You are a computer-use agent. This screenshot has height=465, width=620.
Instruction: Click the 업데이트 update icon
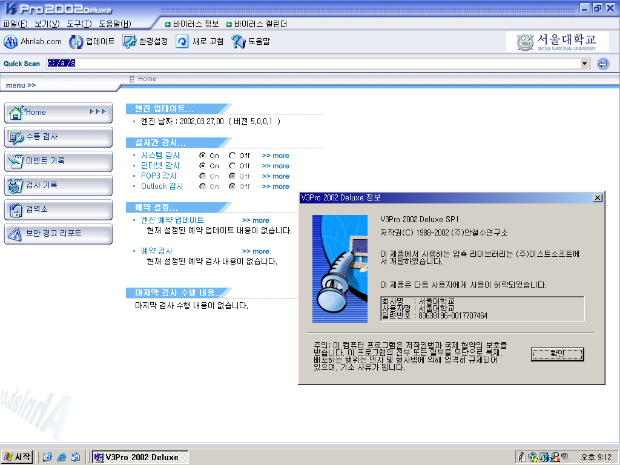pyautogui.click(x=76, y=42)
